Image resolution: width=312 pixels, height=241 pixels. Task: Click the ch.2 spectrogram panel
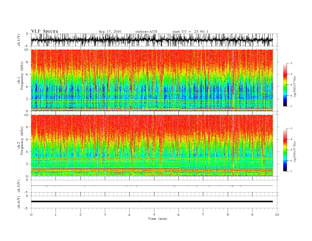coord(152,145)
